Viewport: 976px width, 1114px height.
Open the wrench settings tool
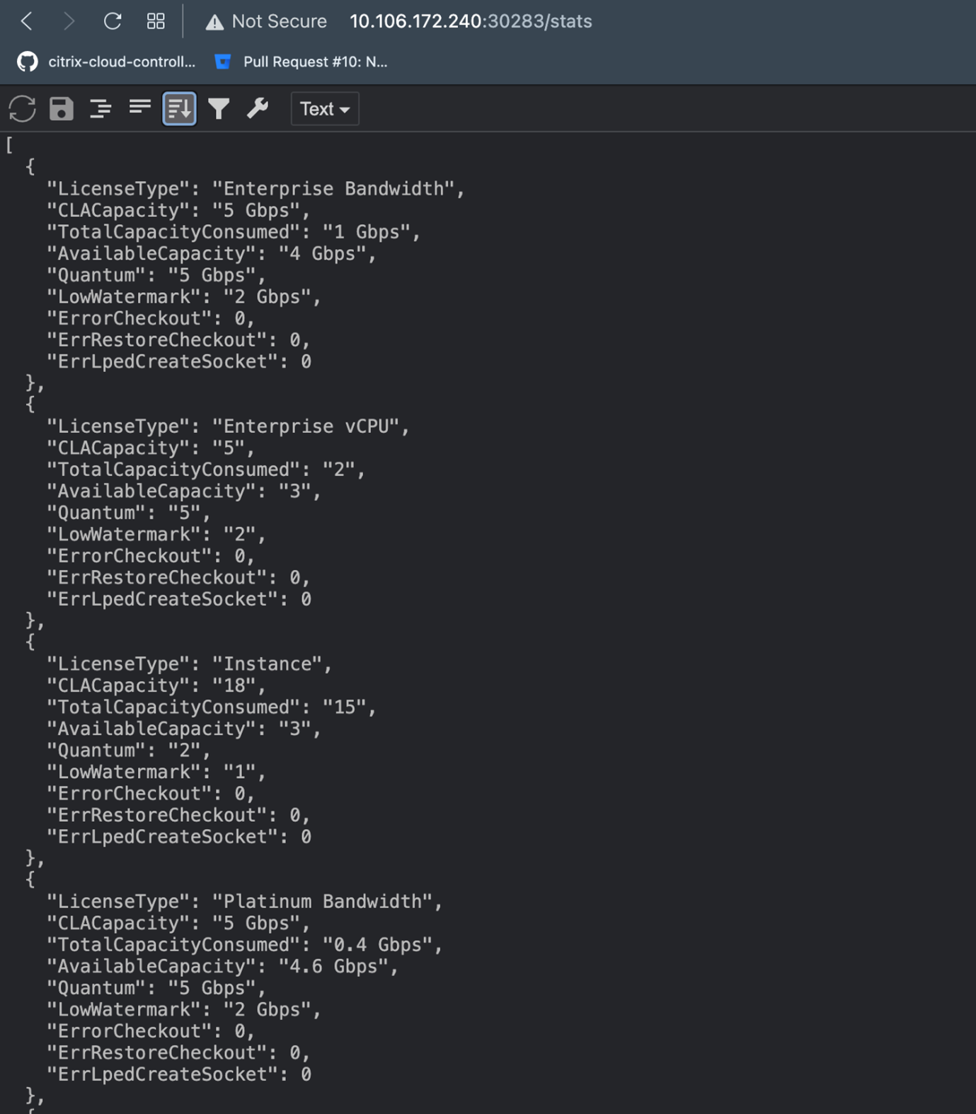[x=258, y=109]
